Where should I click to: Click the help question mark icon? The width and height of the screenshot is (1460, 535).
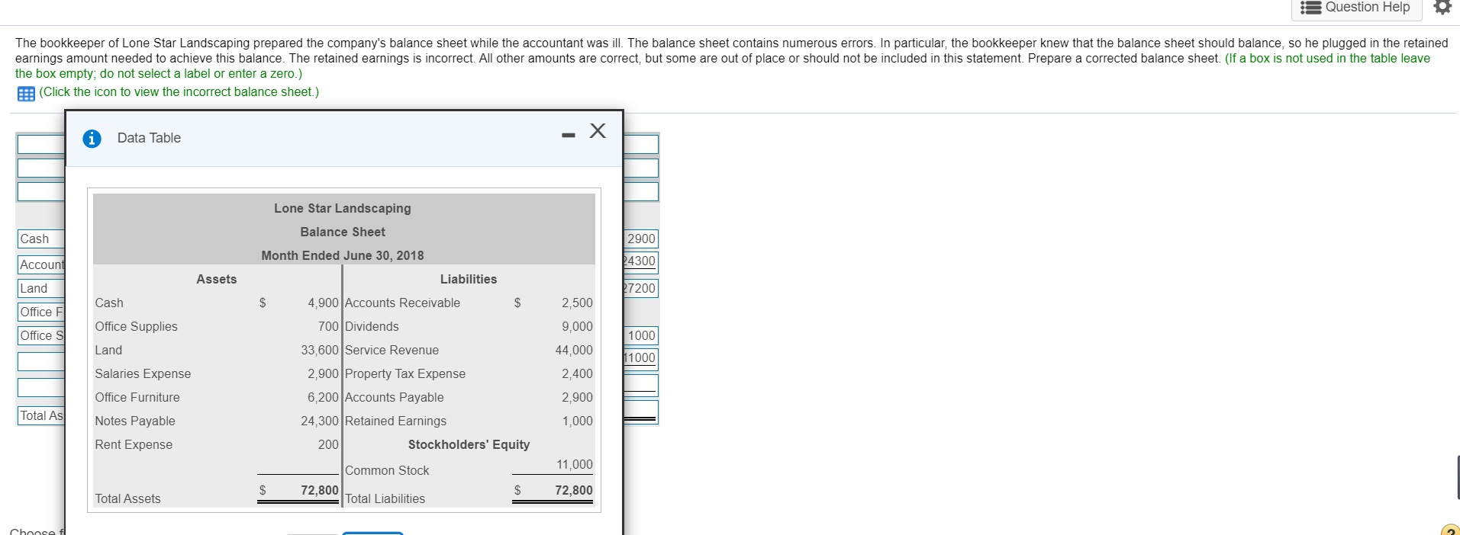1449,530
